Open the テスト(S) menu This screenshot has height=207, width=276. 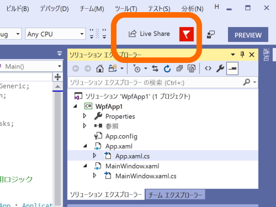click(159, 9)
